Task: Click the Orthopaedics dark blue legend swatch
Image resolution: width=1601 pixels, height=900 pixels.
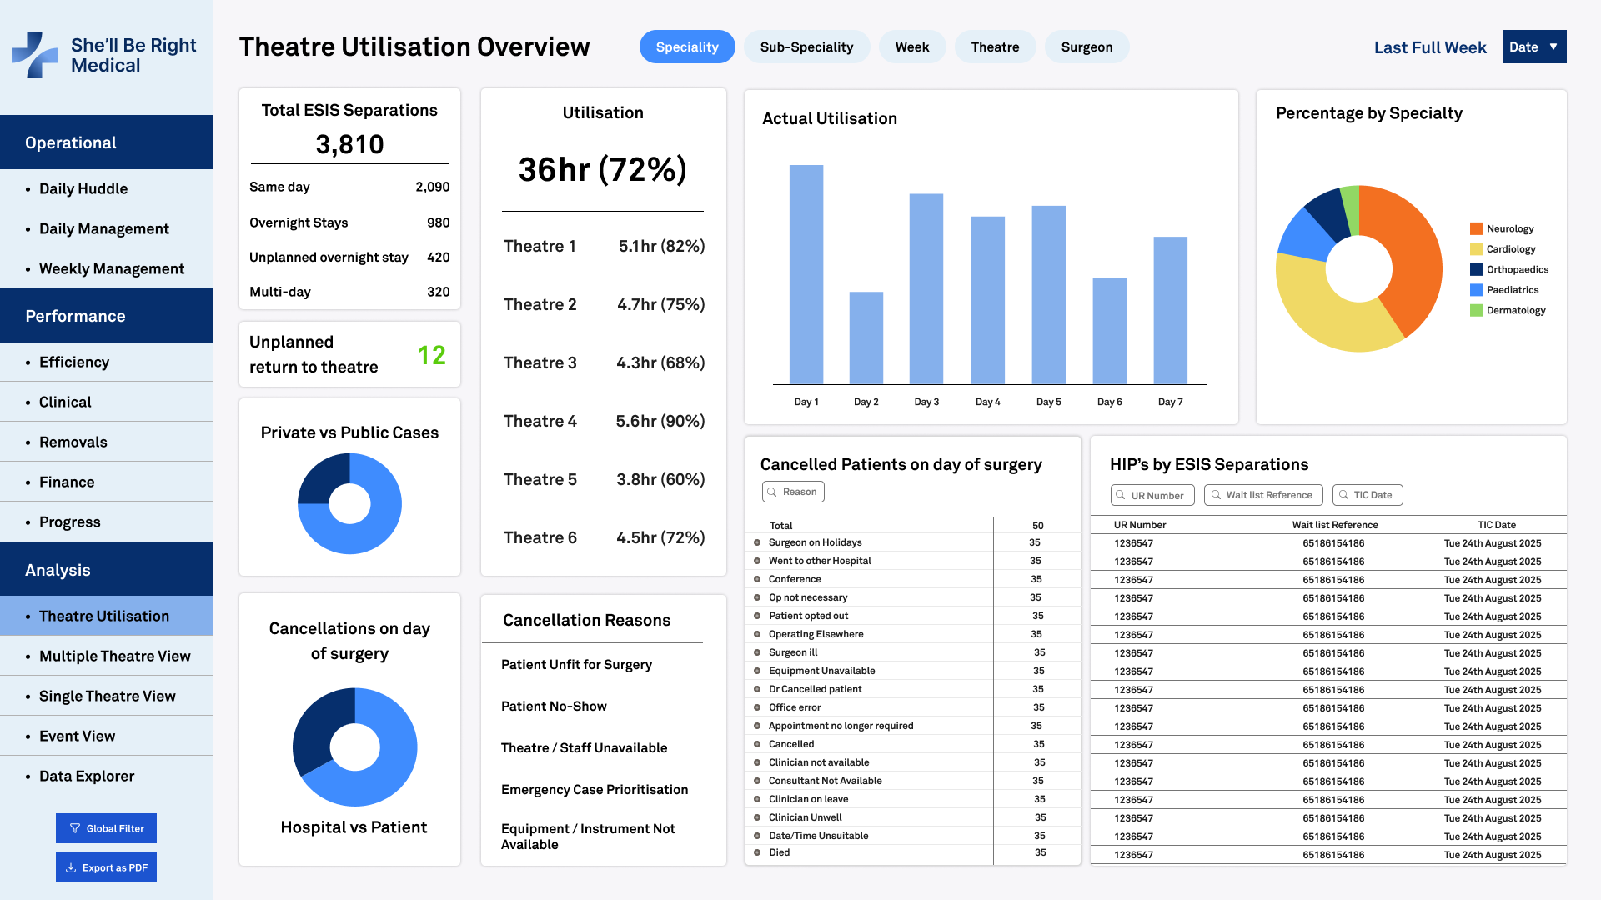Action: coord(1476,269)
